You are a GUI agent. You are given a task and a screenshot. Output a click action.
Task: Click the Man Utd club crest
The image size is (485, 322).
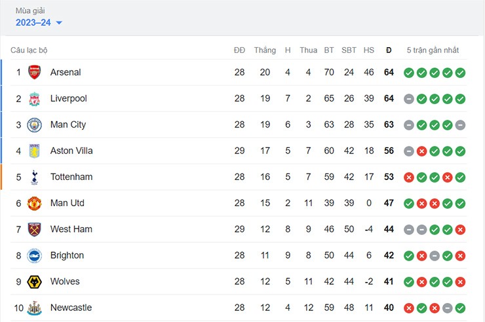click(x=34, y=203)
